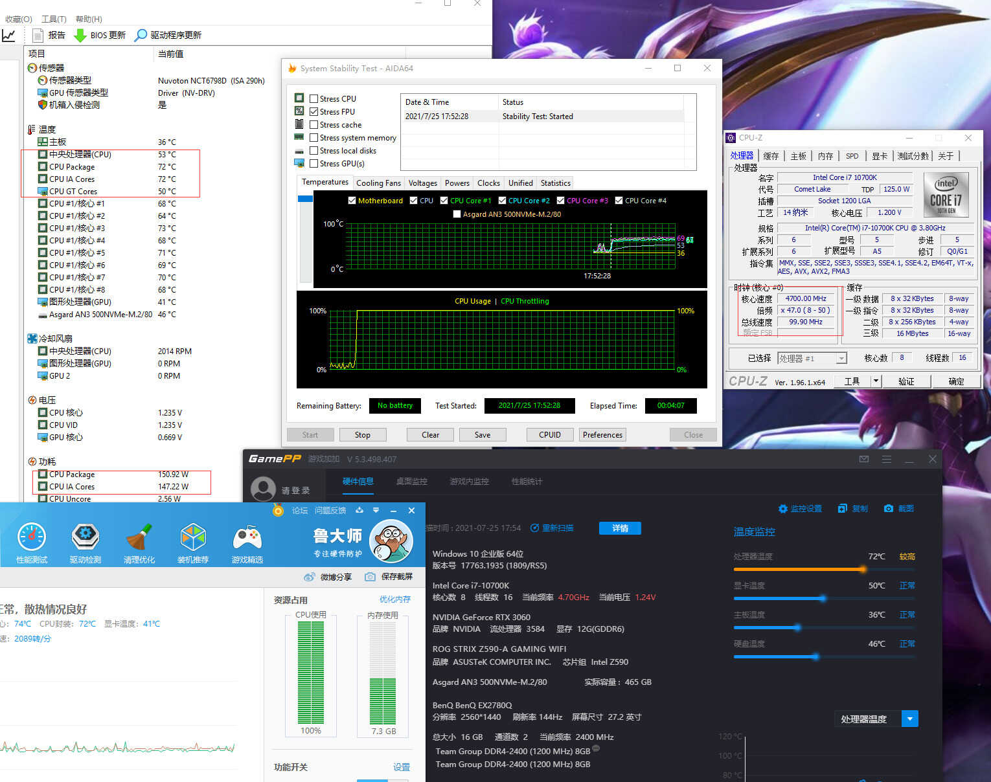
Task: Click 硬盘温度 slider in GamePP
Action: coord(824,657)
